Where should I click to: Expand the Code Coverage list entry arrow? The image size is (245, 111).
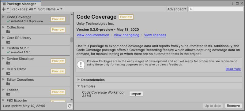[x=3, y=17]
